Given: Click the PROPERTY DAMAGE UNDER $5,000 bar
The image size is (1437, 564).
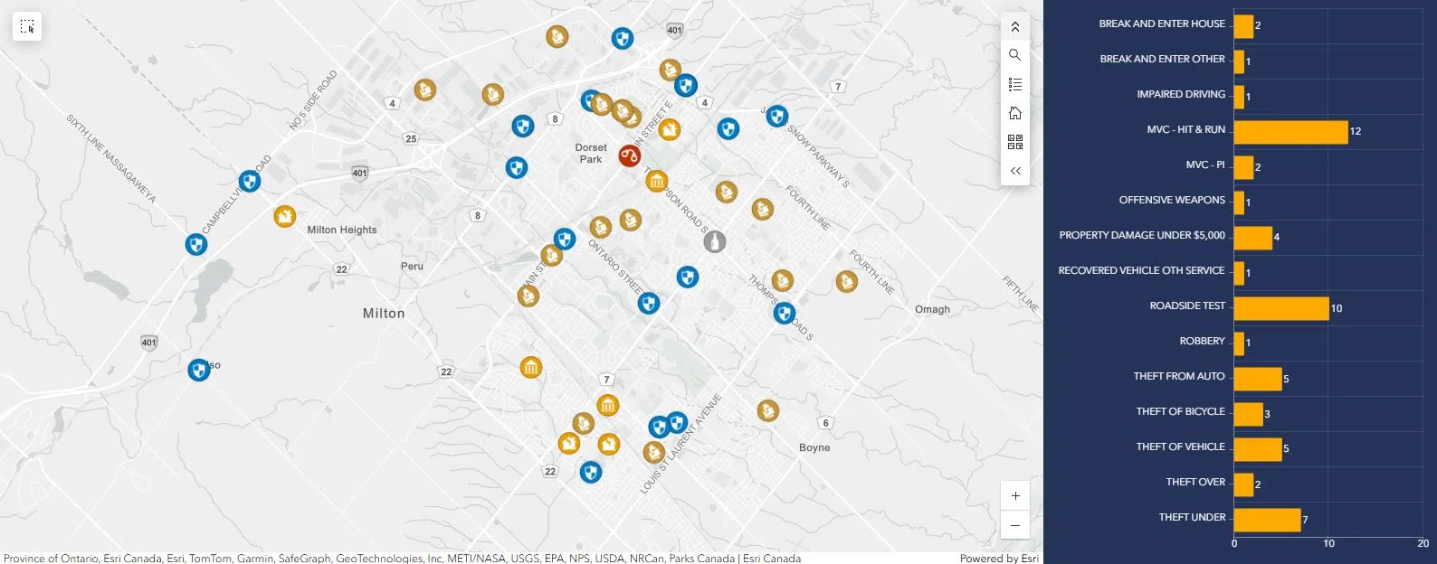Looking at the screenshot, I should tap(1252, 238).
